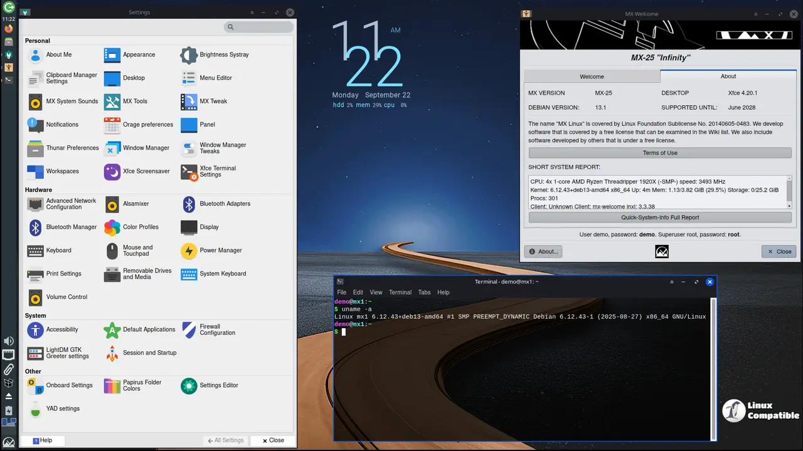Click Quick-System-Info Full Report button

pyautogui.click(x=659, y=217)
